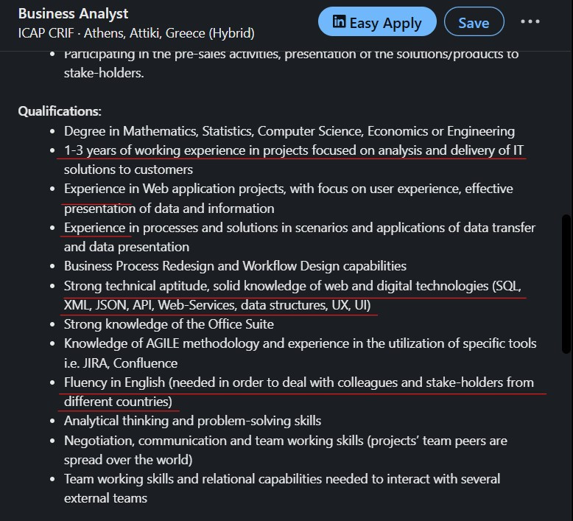Click the Strong technical aptitude line

[292, 286]
